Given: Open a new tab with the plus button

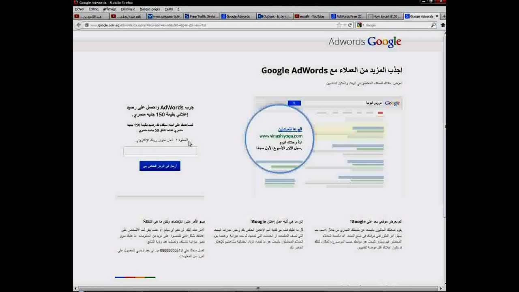Looking at the screenshot, I should (444, 16).
